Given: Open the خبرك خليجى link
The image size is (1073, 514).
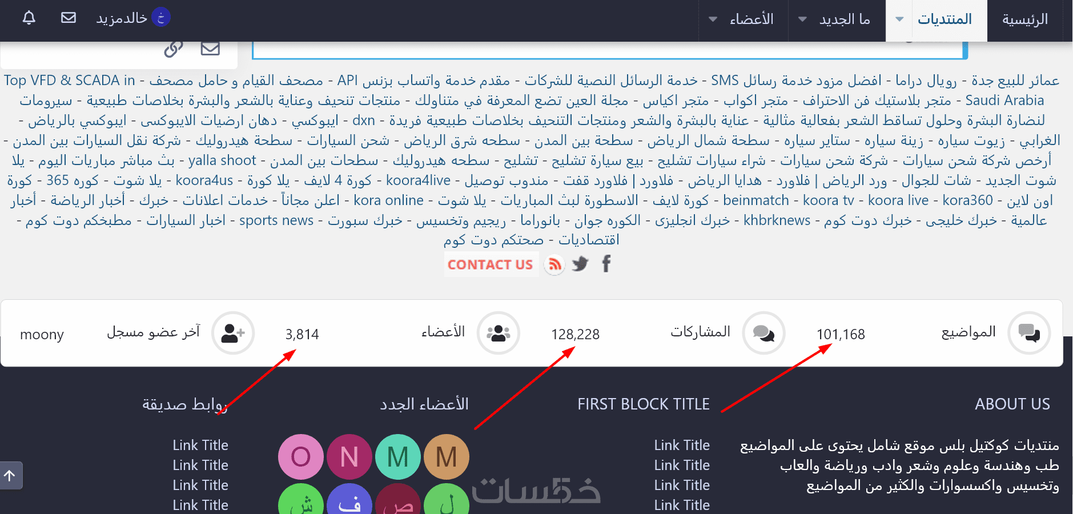Looking at the screenshot, I should pos(961,220).
